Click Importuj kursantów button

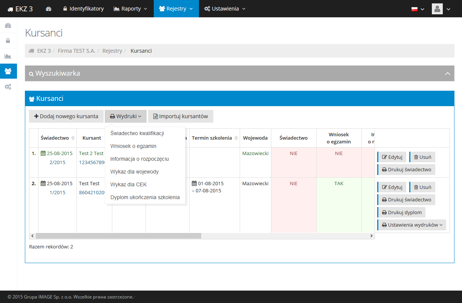(x=181, y=116)
